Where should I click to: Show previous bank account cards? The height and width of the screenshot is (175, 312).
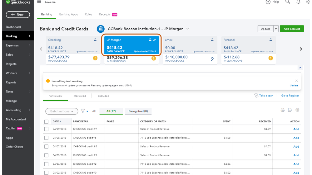tap(41, 49)
